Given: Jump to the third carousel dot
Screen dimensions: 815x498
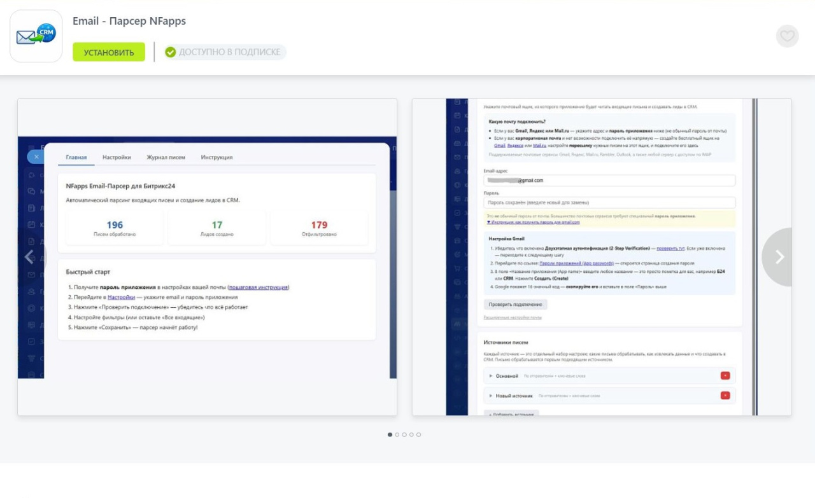Looking at the screenshot, I should pyautogui.click(x=404, y=435).
